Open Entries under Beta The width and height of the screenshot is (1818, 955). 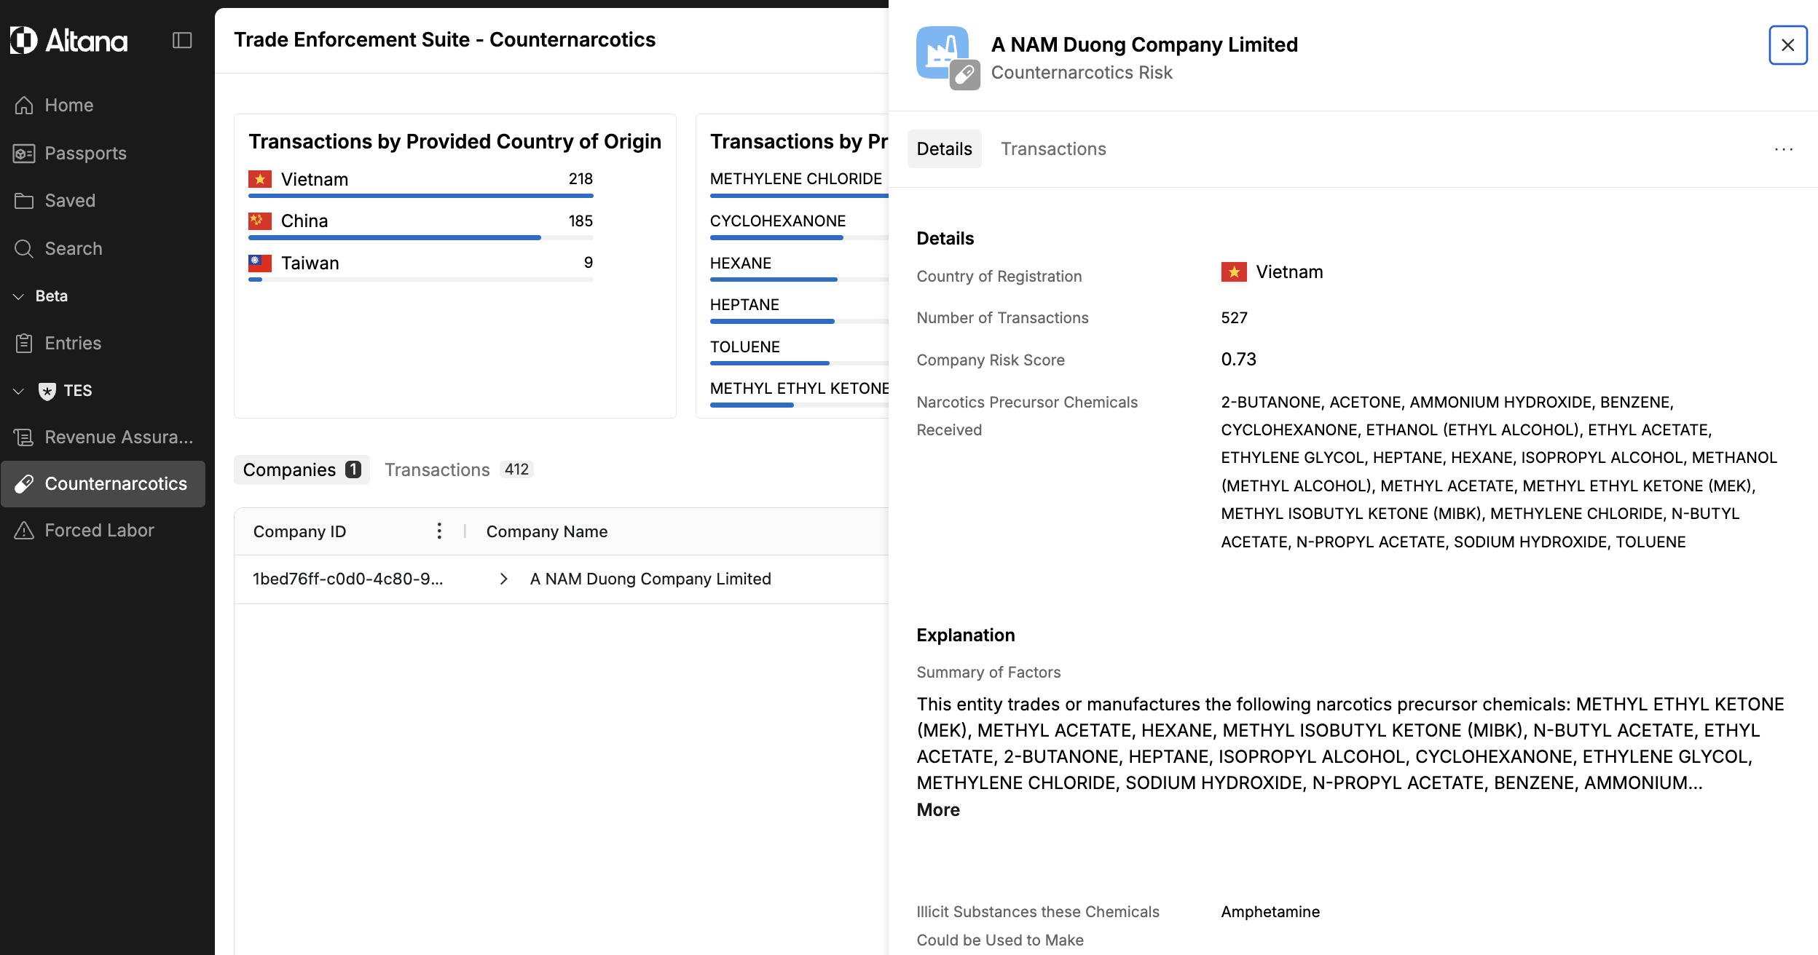(72, 343)
